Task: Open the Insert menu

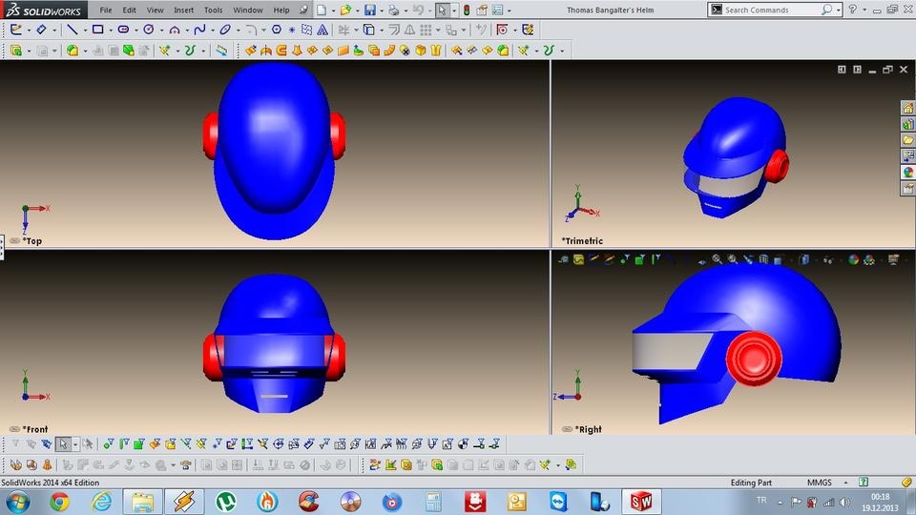Action: tap(183, 10)
